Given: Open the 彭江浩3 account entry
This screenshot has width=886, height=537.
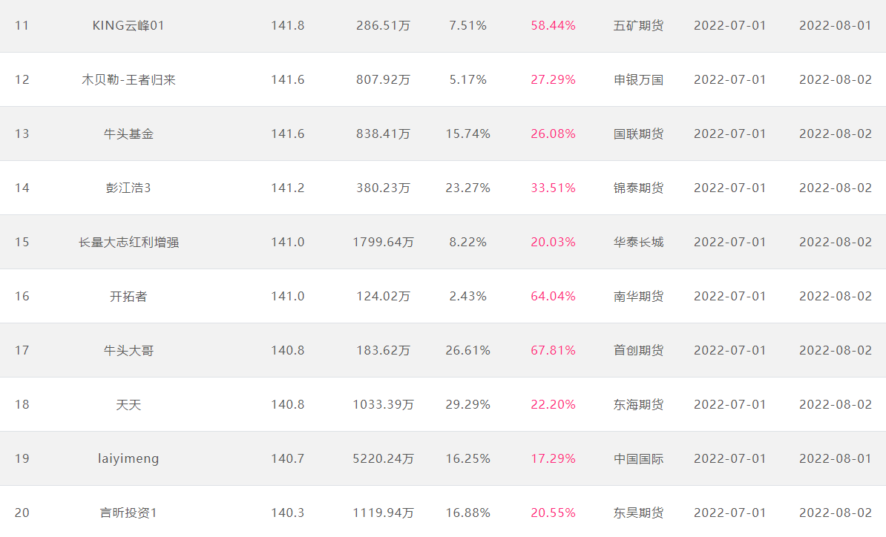Looking at the screenshot, I should click(x=128, y=188).
